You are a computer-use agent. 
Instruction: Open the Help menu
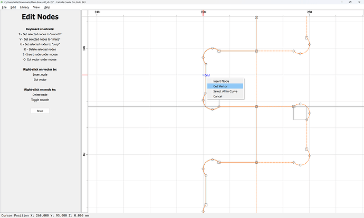coord(47,7)
